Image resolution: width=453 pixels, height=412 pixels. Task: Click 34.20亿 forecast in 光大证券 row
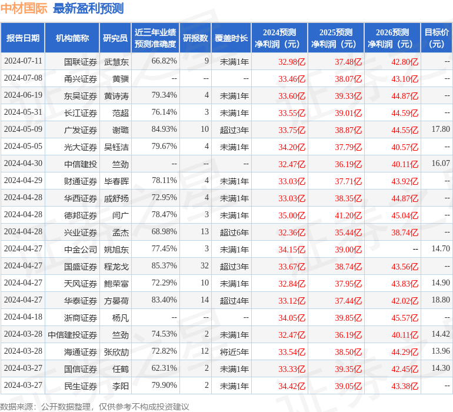292,147
